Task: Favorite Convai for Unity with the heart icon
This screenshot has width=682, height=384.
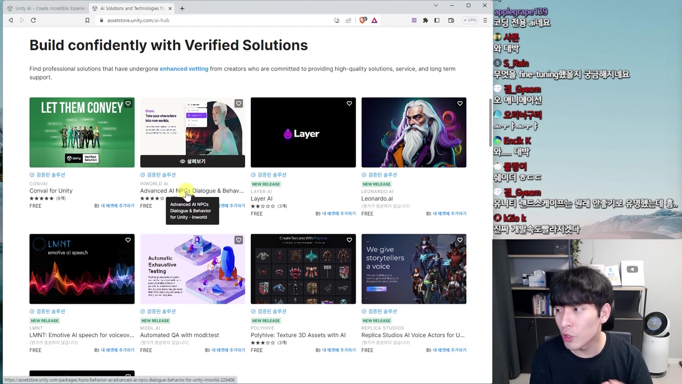Action: (128, 104)
